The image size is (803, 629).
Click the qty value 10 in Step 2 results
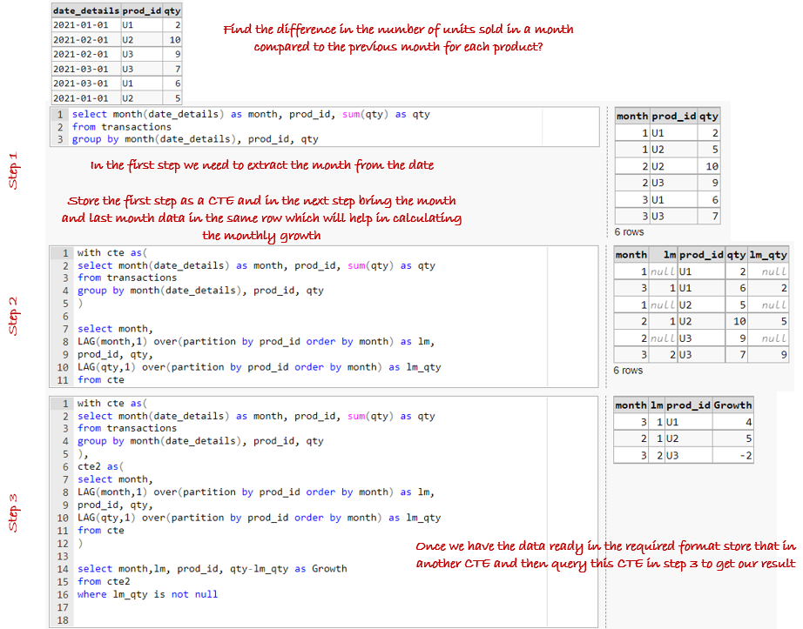(736, 321)
